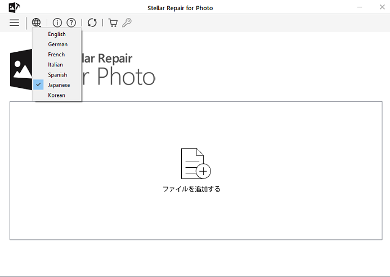Select the checked Japanese option

59,85
